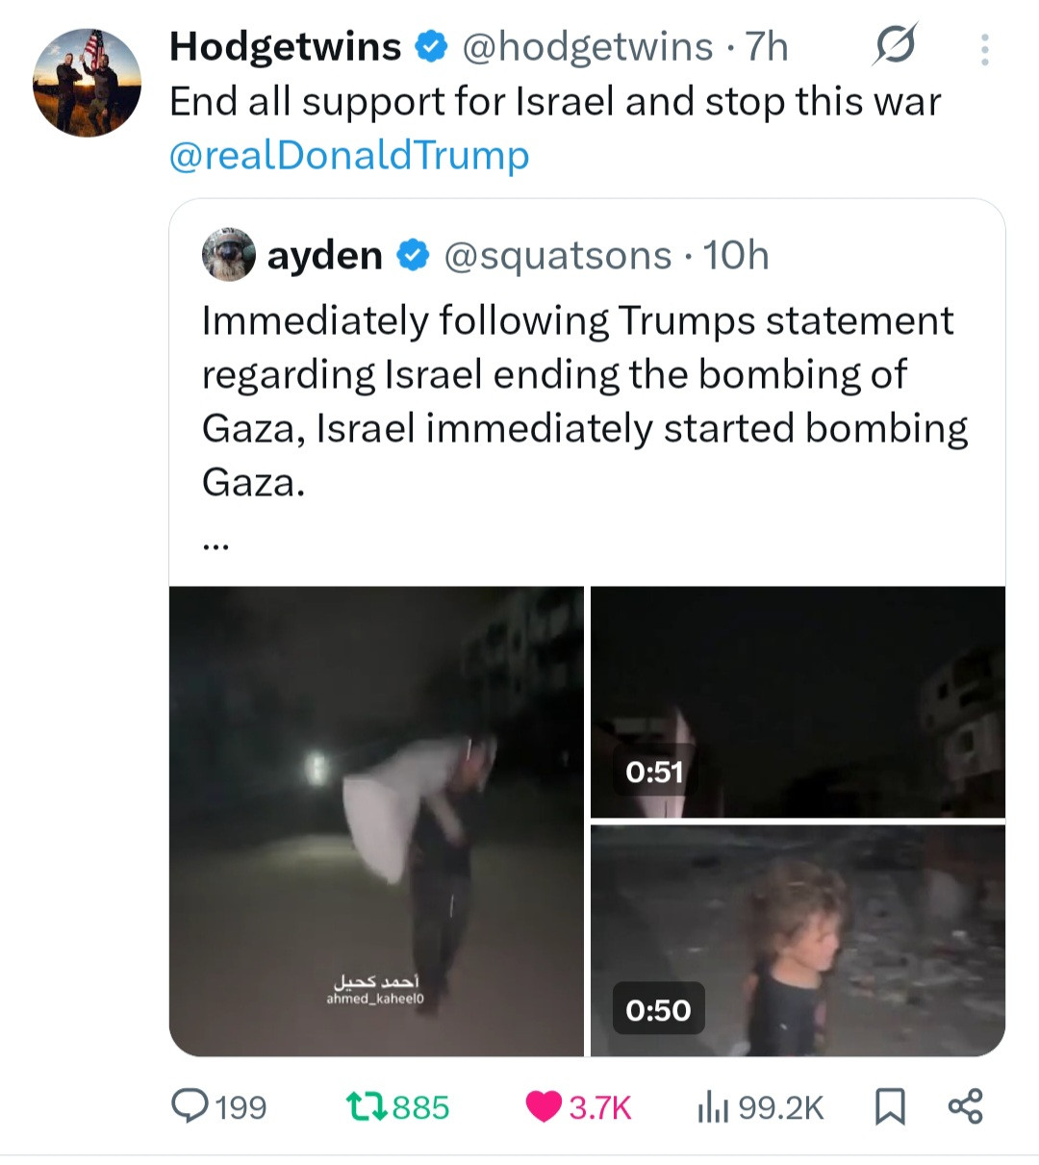
Task: Play the 0:50 video thumbnail
Action: (798, 940)
